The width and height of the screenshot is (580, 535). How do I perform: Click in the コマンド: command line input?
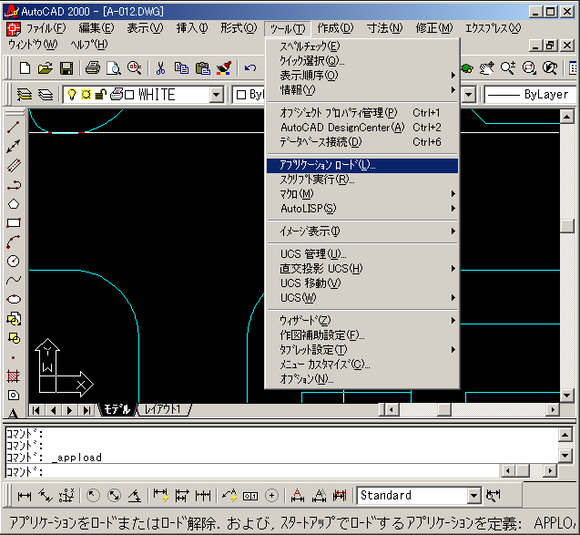(x=252, y=471)
